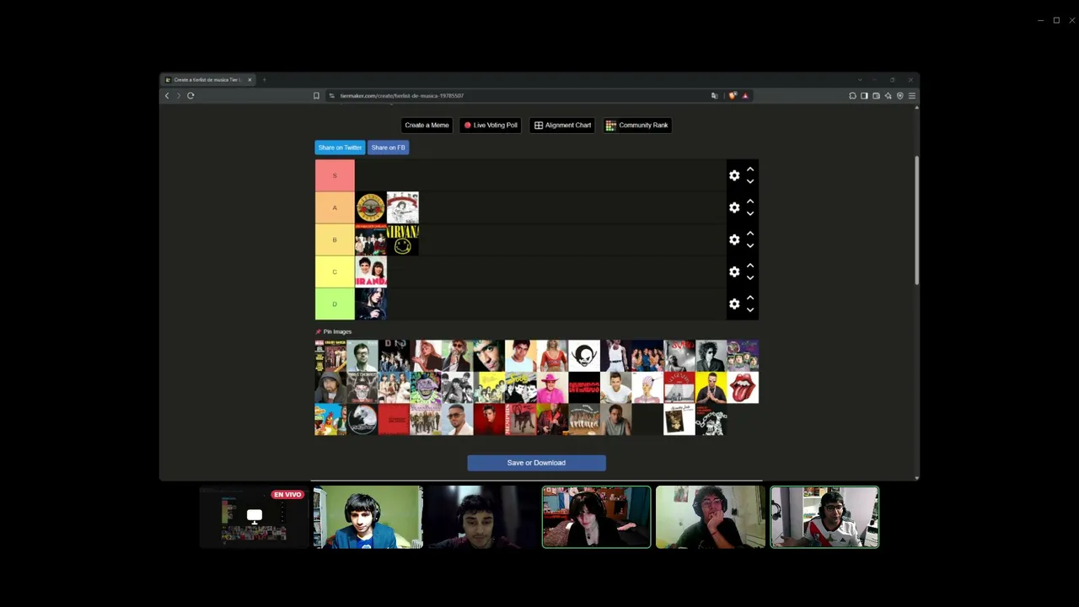This screenshot has width=1079, height=607.
Task: Go back in browser history
Action: click(x=167, y=95)
